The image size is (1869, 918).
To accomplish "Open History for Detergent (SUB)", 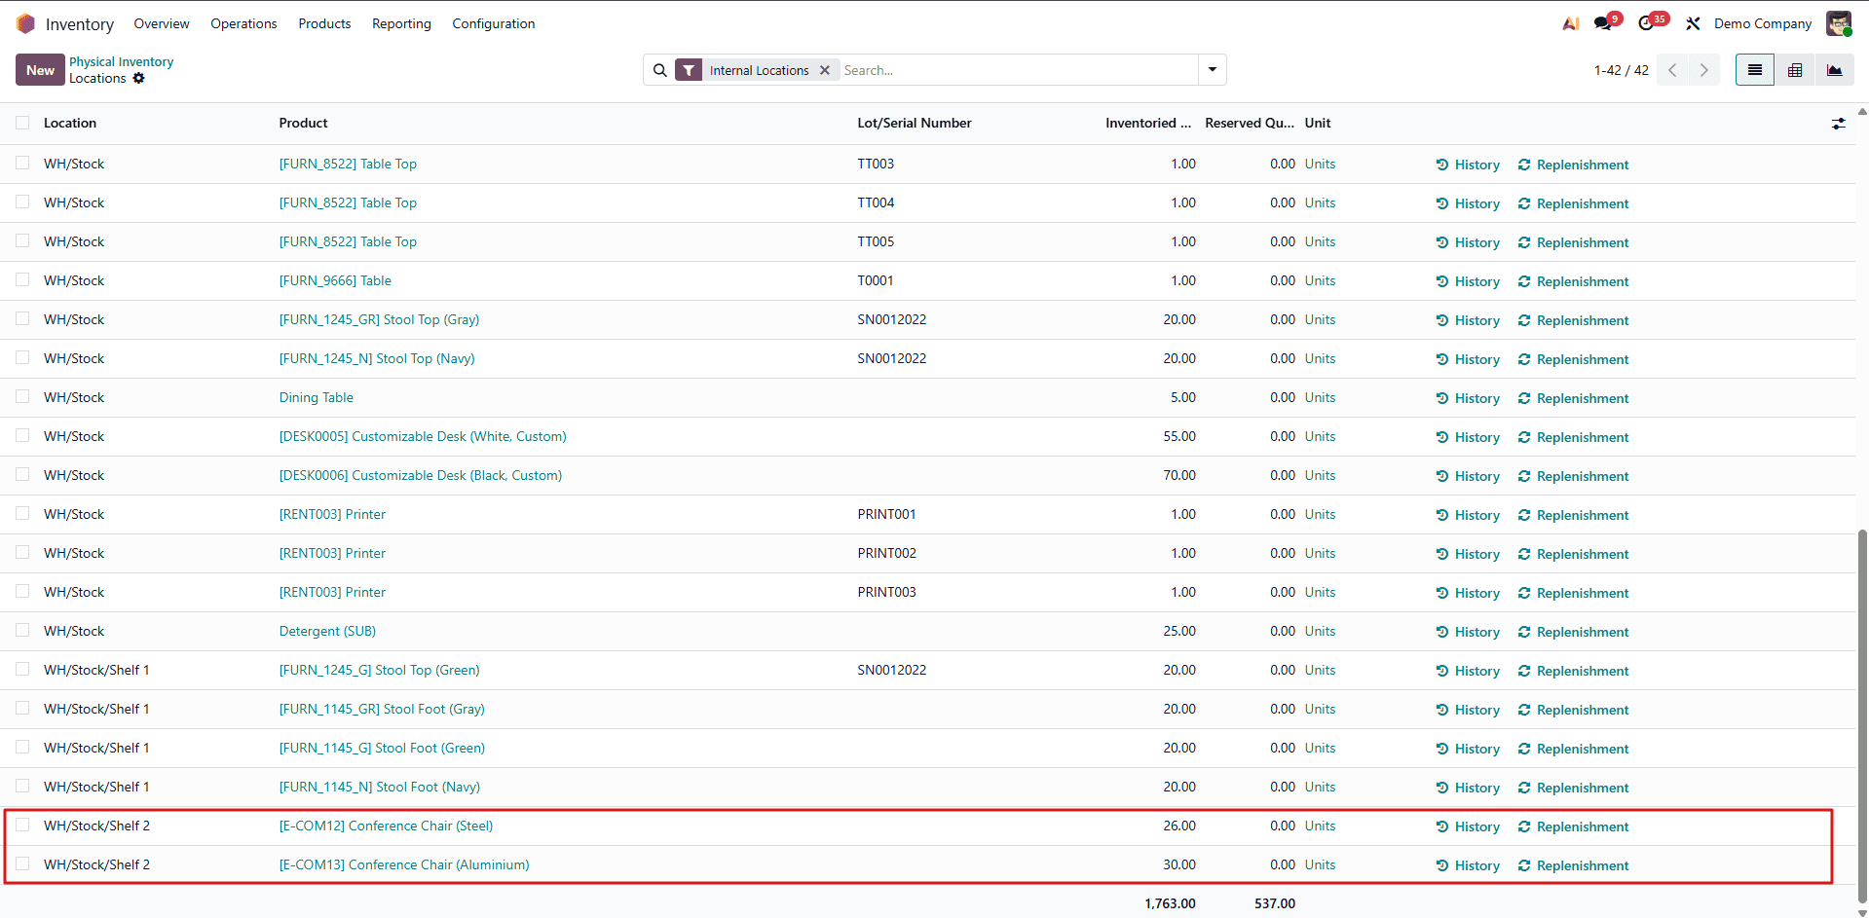I will (x=1477, y=631).
